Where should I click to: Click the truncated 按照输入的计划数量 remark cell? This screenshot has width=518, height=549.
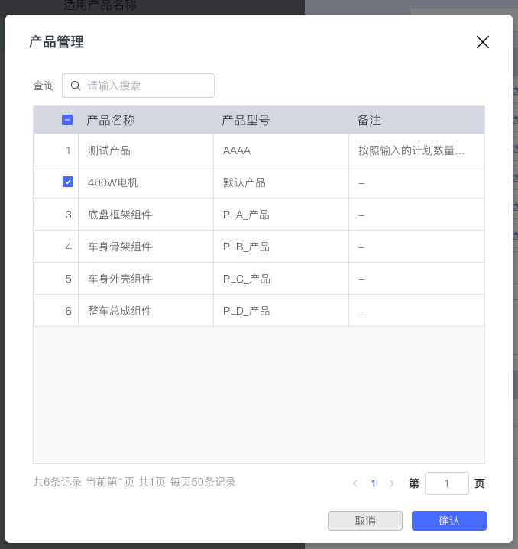pos(411,150)
